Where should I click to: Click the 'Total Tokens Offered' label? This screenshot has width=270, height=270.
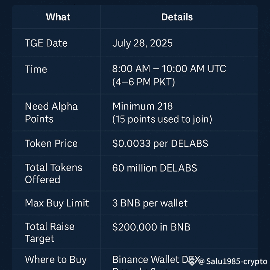[53, 173]
